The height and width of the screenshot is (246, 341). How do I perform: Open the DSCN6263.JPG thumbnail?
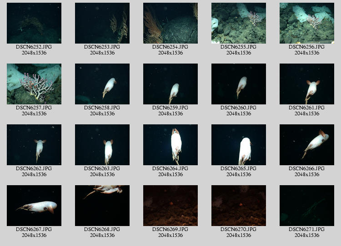[102, 145]
